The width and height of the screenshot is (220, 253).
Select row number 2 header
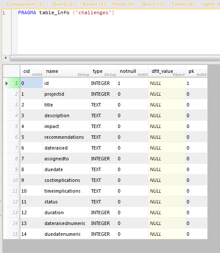click(x=12, y=94)
